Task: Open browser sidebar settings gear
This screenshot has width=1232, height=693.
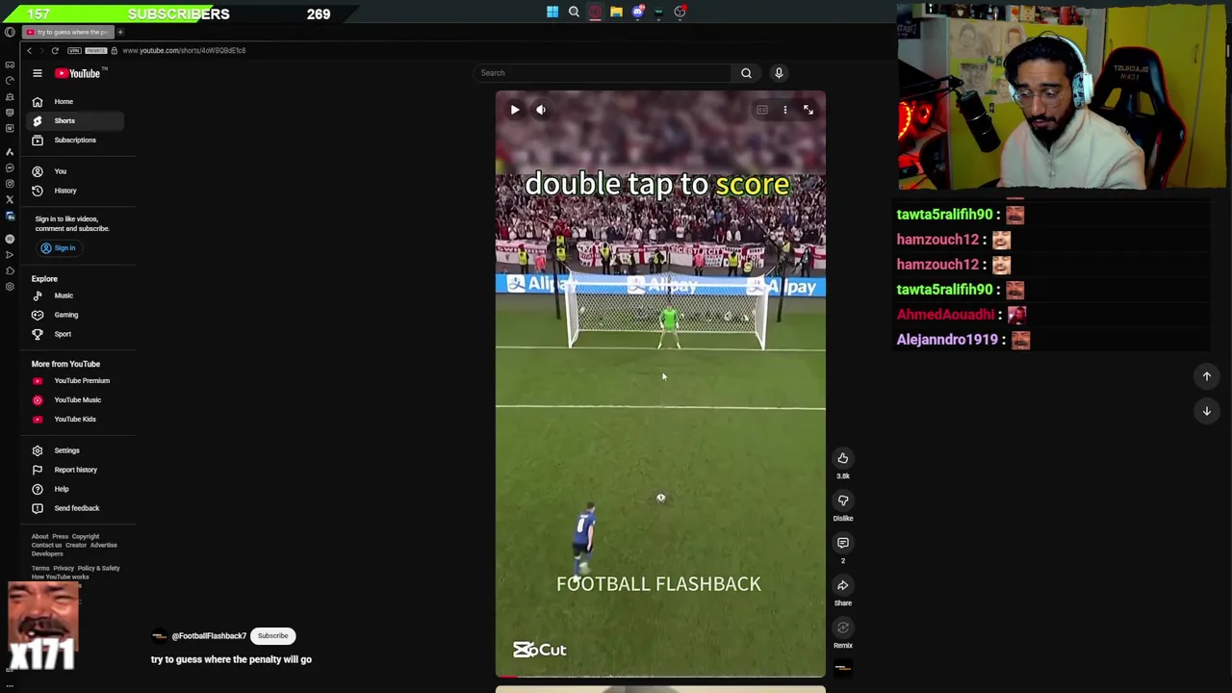Action: point(10,287)
